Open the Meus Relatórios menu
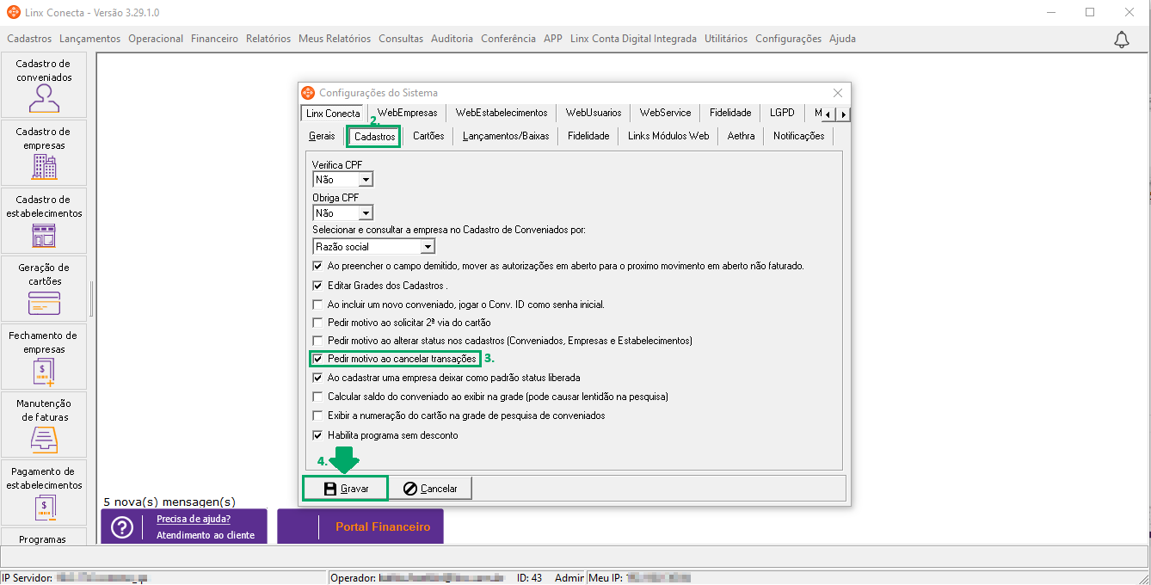1151x585 pixels. [x=335, y=39]
